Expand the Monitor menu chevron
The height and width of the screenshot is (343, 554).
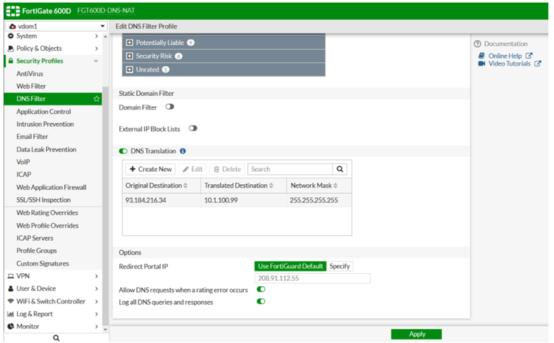(x=96, y=327)
